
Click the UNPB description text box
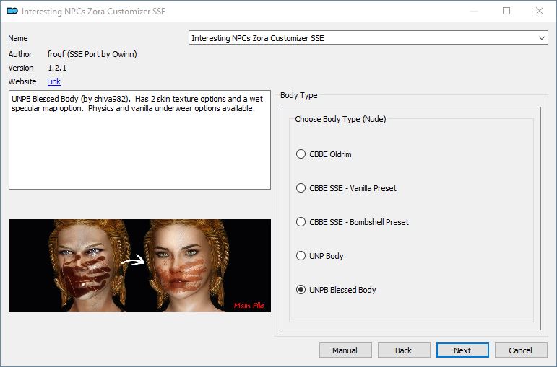pos(139,140)
